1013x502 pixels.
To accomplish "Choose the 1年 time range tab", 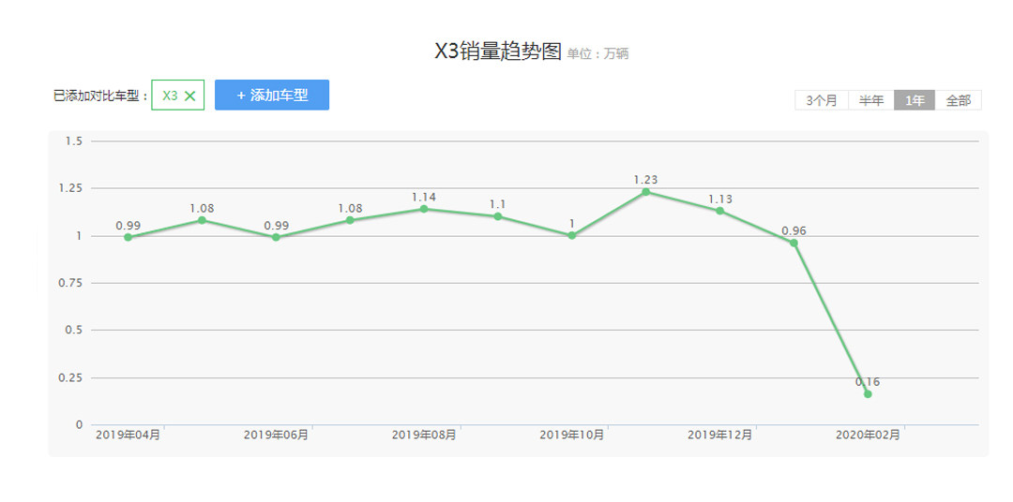I will [x=914, y=100].
